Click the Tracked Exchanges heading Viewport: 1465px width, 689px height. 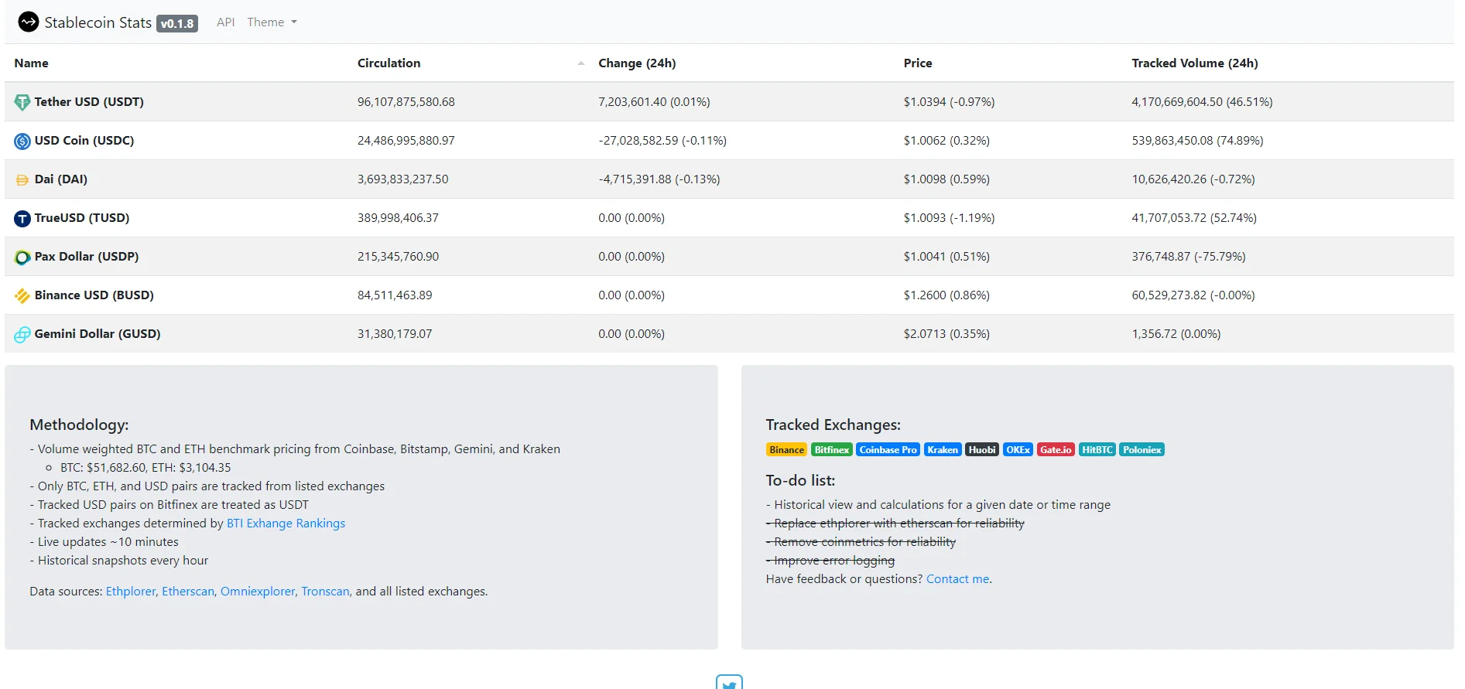tap(833, 425)
